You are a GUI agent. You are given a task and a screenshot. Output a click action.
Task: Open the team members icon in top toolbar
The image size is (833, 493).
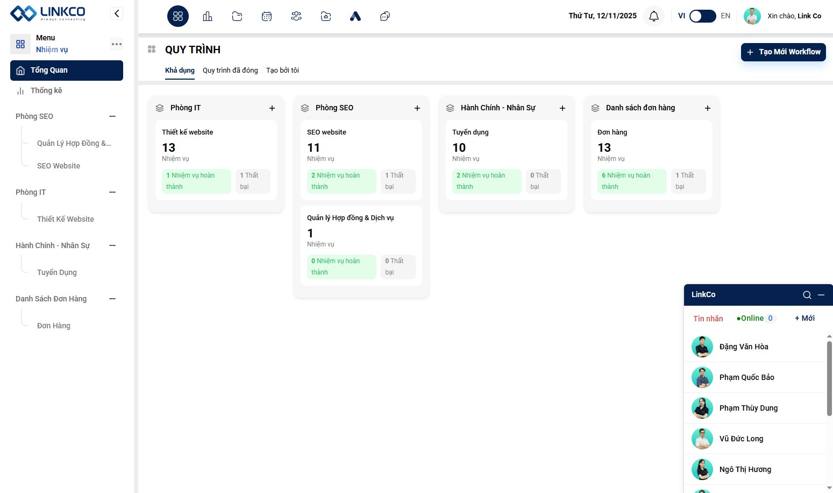point(296,16)
